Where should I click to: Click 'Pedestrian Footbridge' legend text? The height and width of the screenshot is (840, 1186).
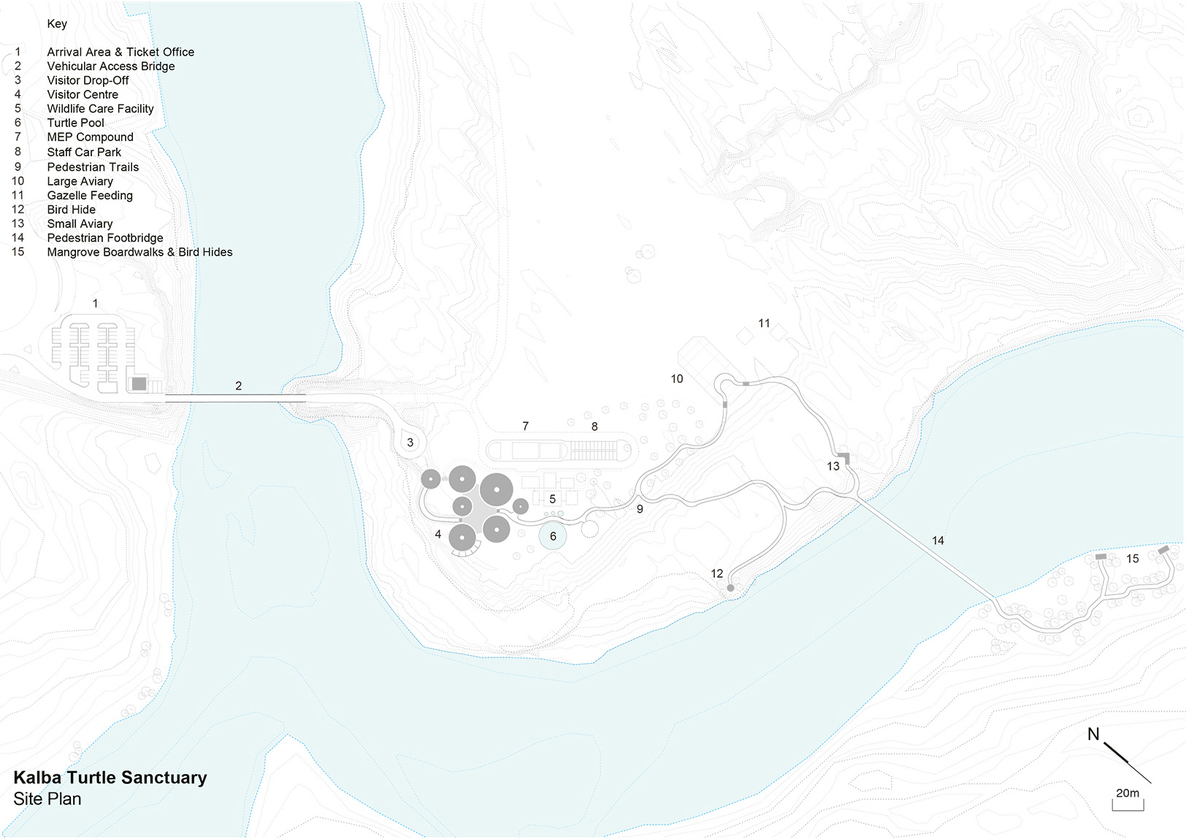point(105,238)
